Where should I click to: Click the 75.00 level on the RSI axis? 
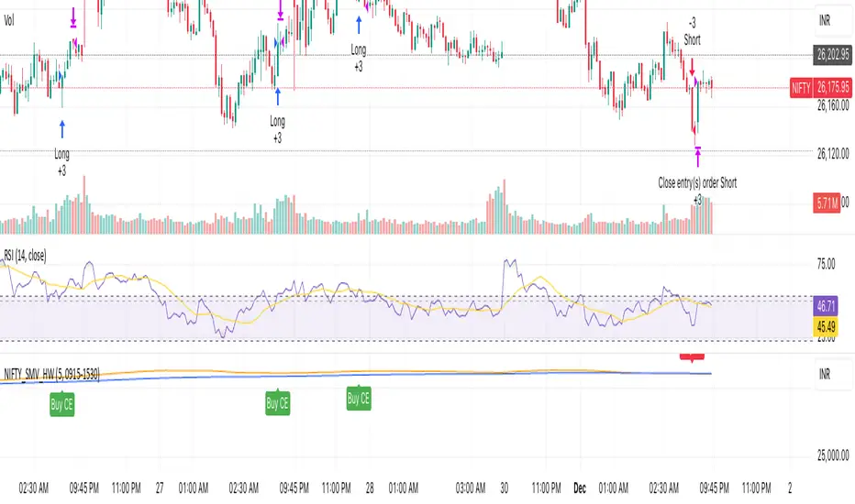[x=826, y=264]
